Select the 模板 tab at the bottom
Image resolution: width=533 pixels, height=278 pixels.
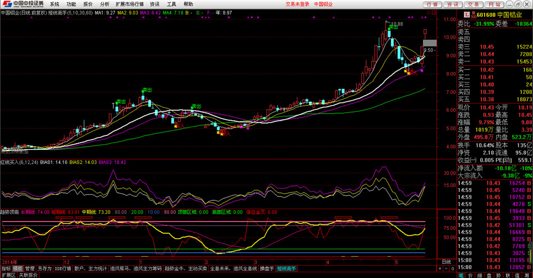pyautogui.click(x=18, y=268)
